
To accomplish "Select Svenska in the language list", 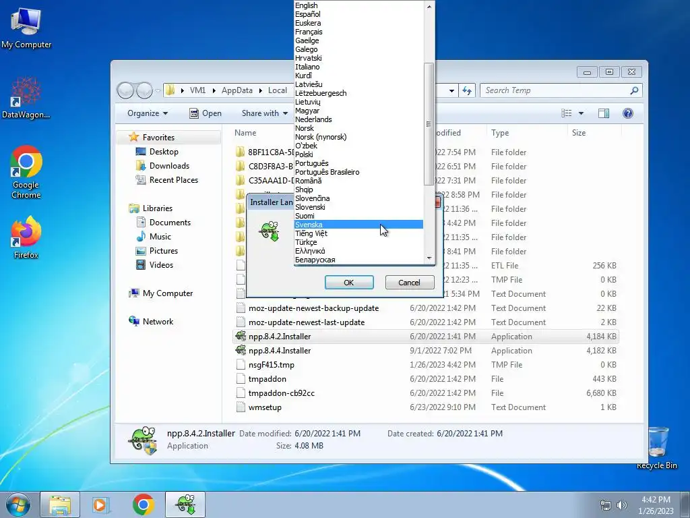I will click(x=358, y=225).
